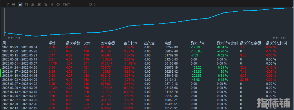This screenshot has height=110, width=294.
Task: Click the max floating loss -165.83
Action: tap(196, 51)
